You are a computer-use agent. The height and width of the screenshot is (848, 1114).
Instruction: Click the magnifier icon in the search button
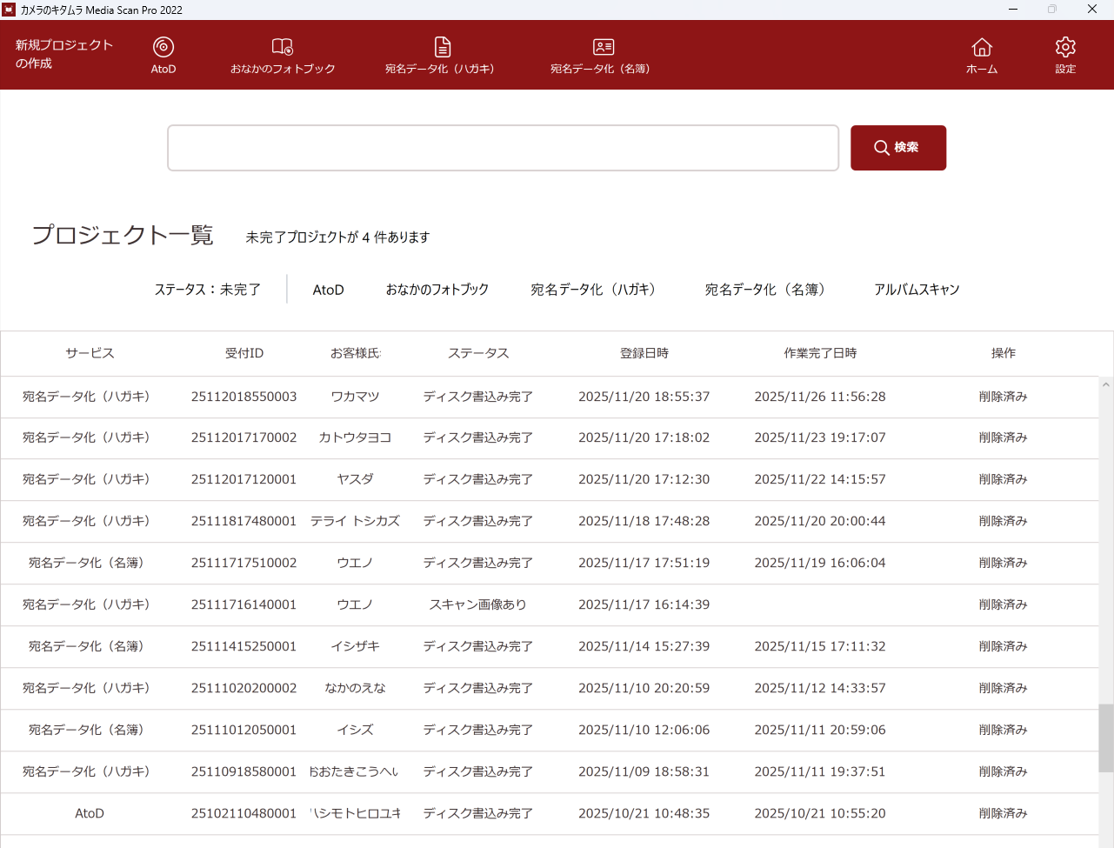881,148
